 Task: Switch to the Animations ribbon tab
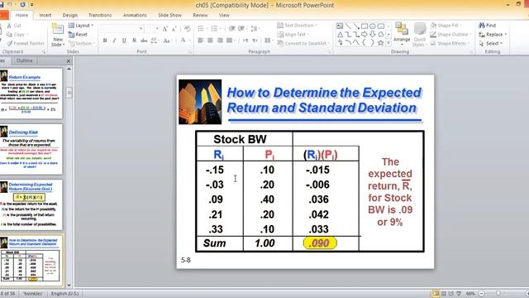(x=135, y=15)
